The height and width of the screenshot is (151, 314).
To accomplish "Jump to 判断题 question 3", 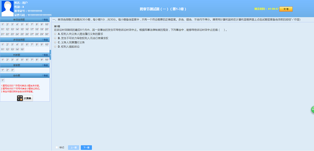I will point(13,60).
